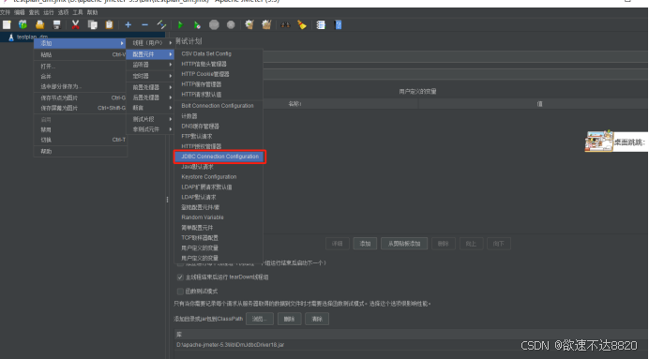Click the 添加 Add variable button
The height and width of the screenshot is (359, 649).
click(365, 244)
